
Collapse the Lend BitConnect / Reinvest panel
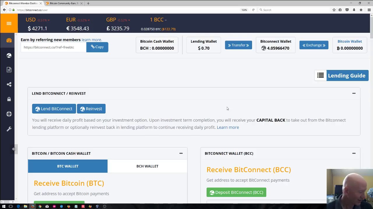click(x=354, y=93)
